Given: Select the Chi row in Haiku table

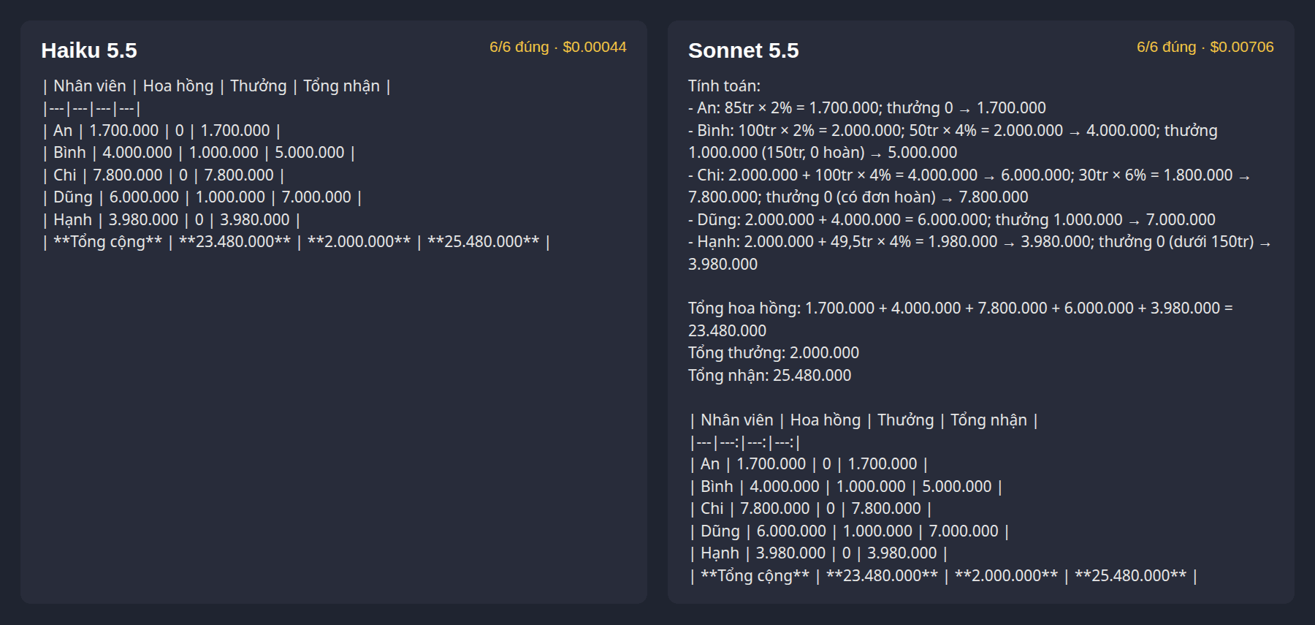Looking at the screenshot, I should (164, 175).
